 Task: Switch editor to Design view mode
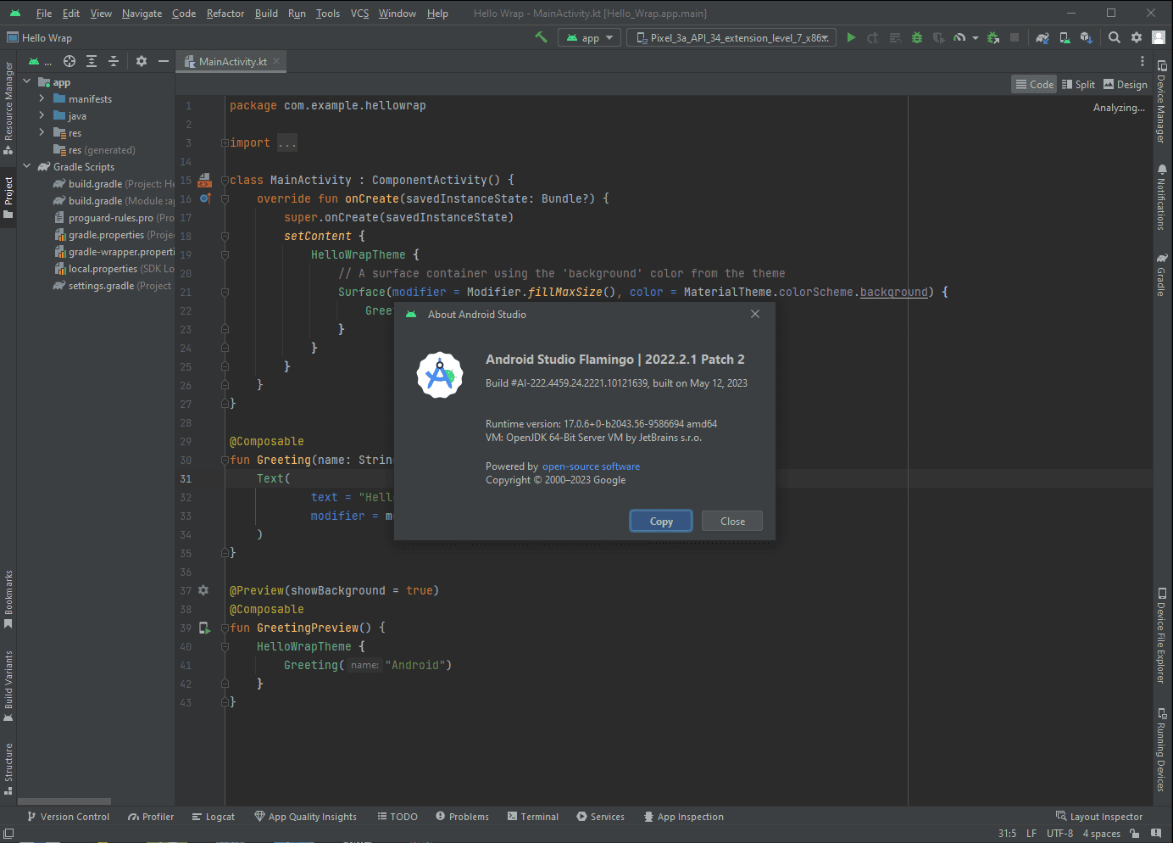click(1125, 84)
